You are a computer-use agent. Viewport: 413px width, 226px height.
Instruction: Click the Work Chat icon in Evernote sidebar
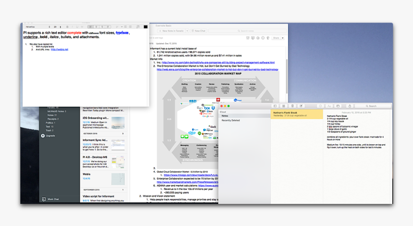coord(44,199)
